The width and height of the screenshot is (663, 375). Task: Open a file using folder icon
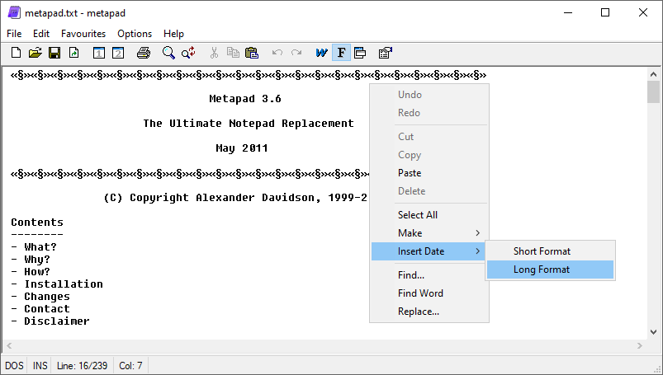(x=36, y=53)
